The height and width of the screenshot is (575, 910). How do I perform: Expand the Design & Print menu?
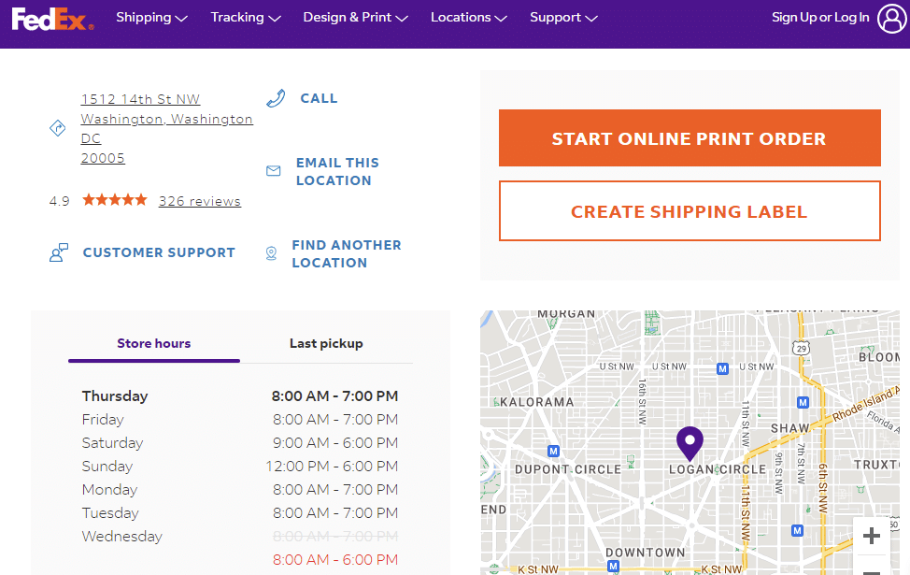point(354,17)
